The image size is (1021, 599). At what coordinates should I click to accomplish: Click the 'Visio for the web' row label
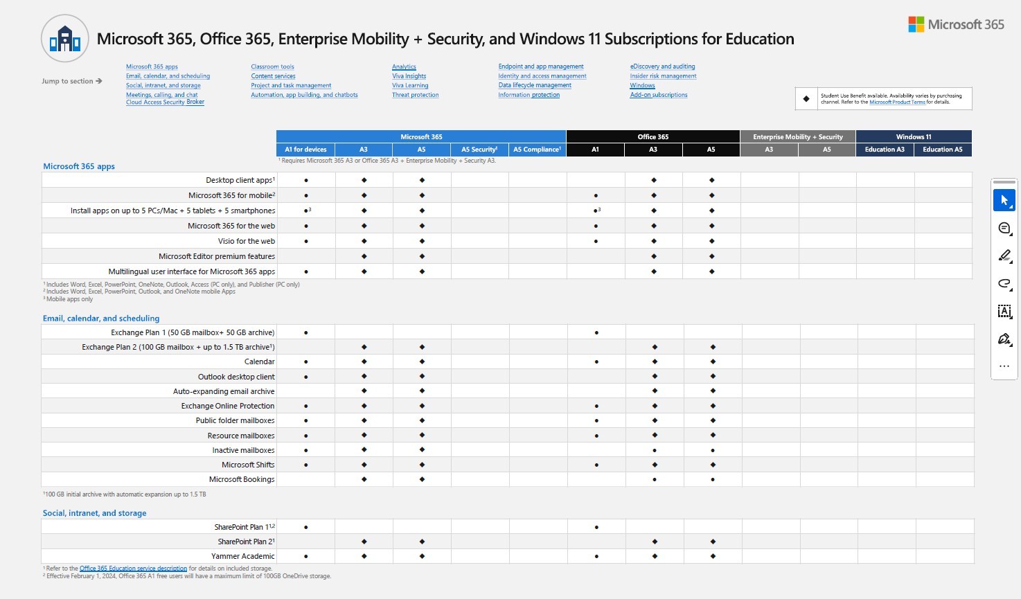(247, 241)
